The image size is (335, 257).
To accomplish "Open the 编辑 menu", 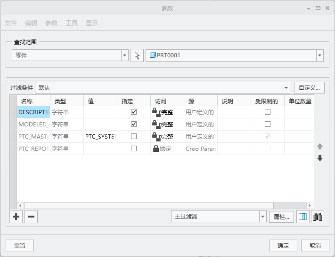I will [31, 23].
